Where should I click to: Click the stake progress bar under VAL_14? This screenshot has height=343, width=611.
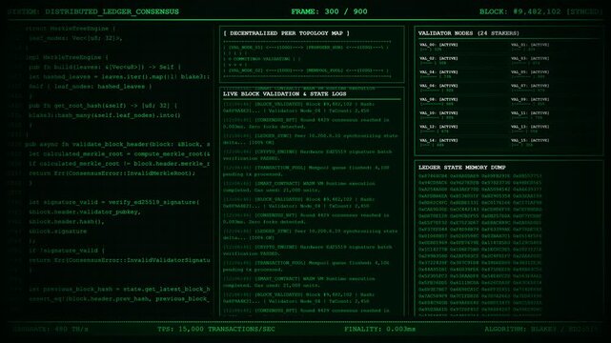pyautogui.click(x=432, y=145)
